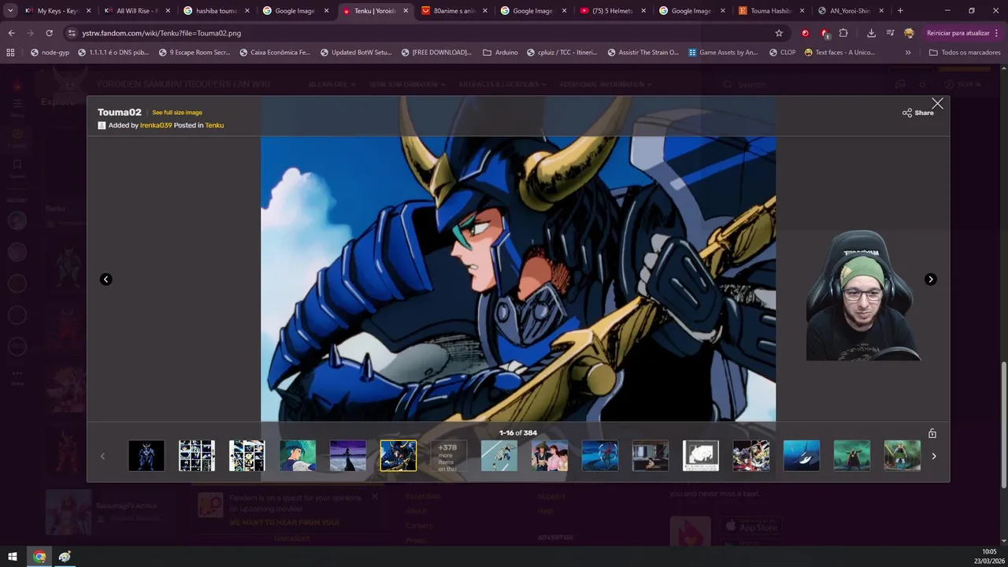1008x567 pixels.
Task: Open the Downloads panel
Action: (x=871, y=33)
